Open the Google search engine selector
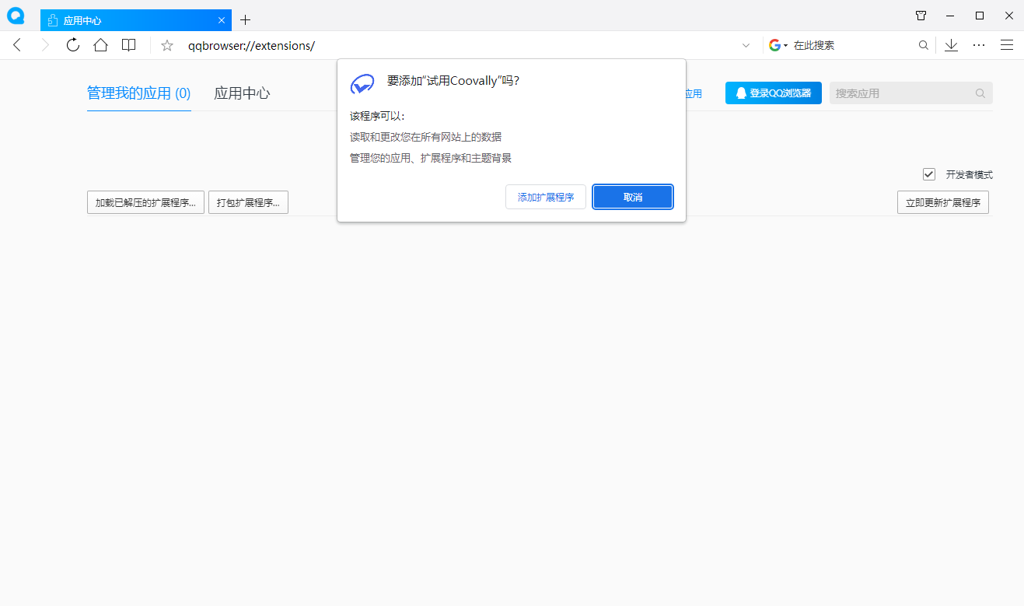Image resolution: width=1024 pixels, height=606 pixels. point(778,45)
